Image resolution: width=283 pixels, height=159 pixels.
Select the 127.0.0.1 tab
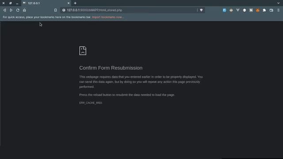click(x=46, y=3)
